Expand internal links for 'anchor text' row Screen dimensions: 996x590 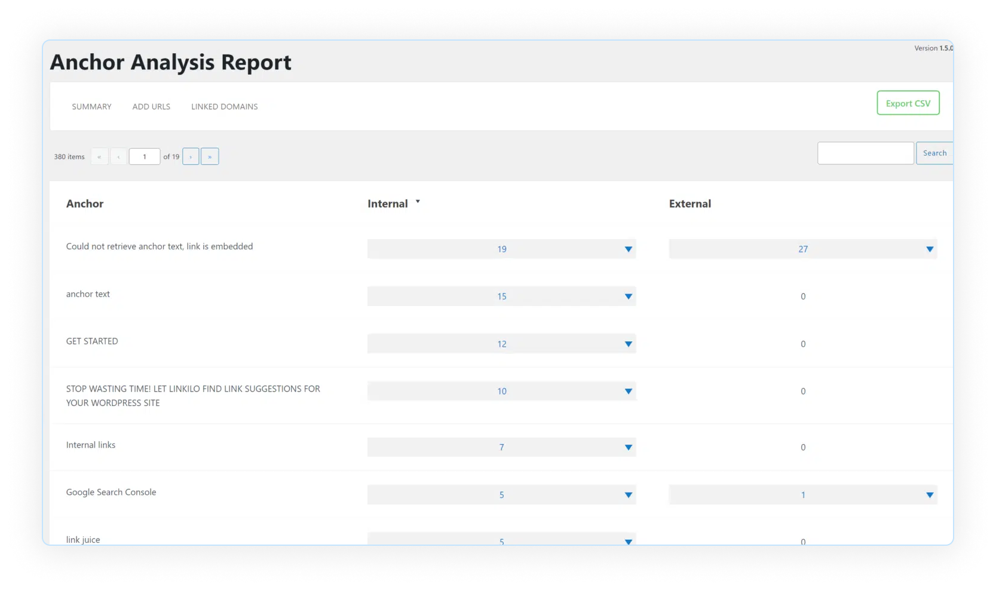[x=628, y=296]
